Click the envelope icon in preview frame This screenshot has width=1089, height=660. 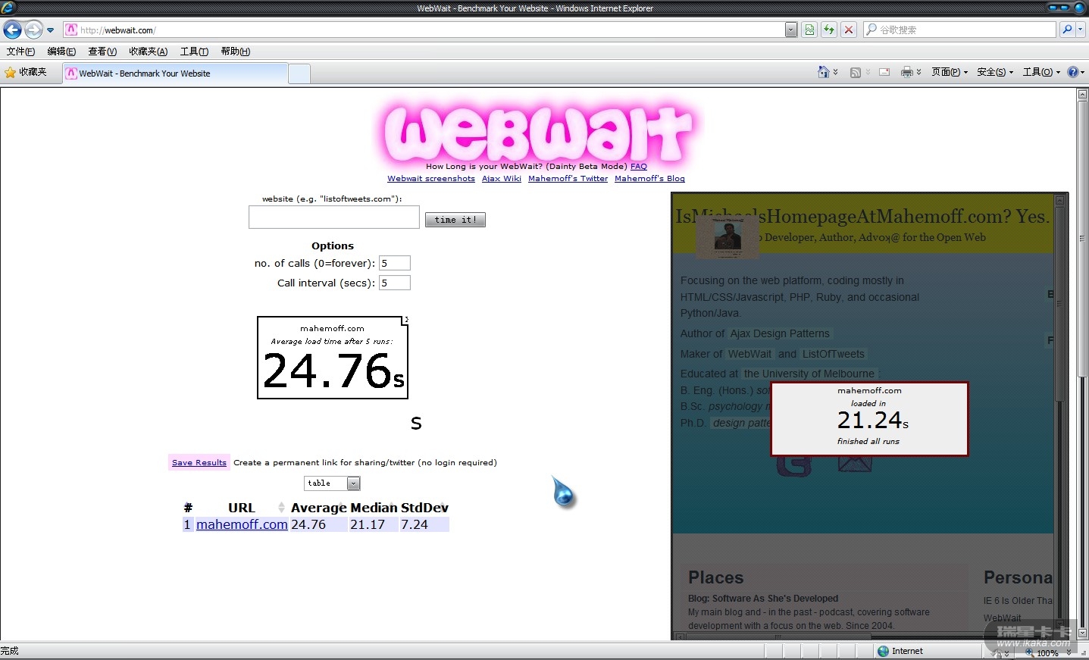(854, 463)
